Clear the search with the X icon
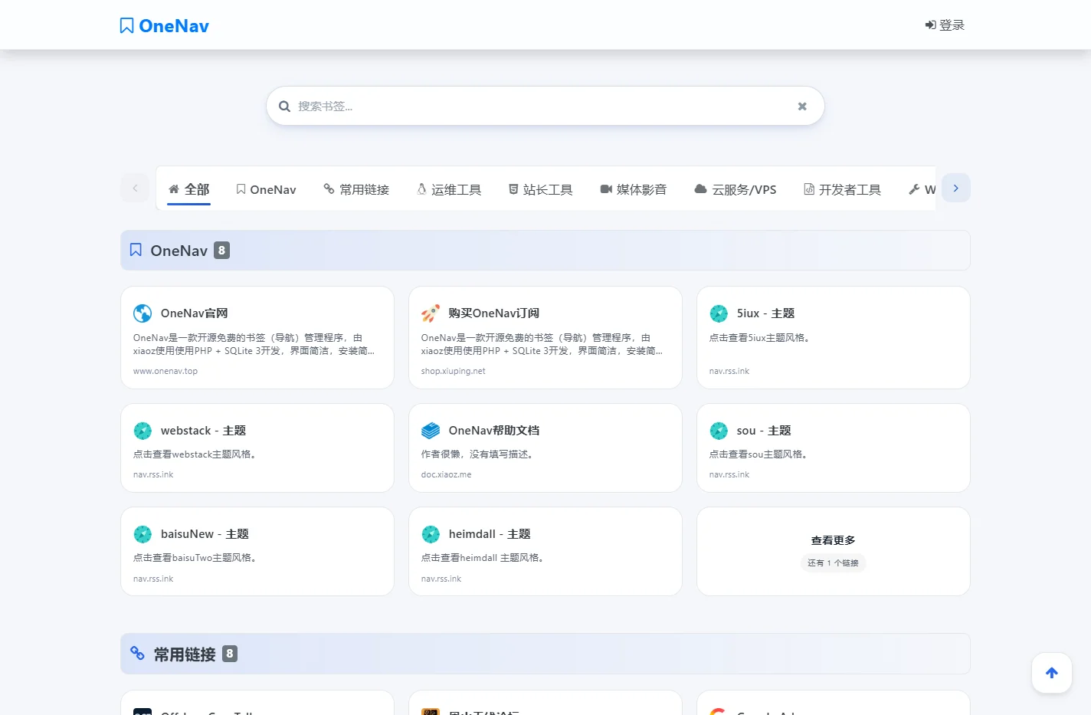The width and height of the screenshot is (1091, 715). point(802,107)
